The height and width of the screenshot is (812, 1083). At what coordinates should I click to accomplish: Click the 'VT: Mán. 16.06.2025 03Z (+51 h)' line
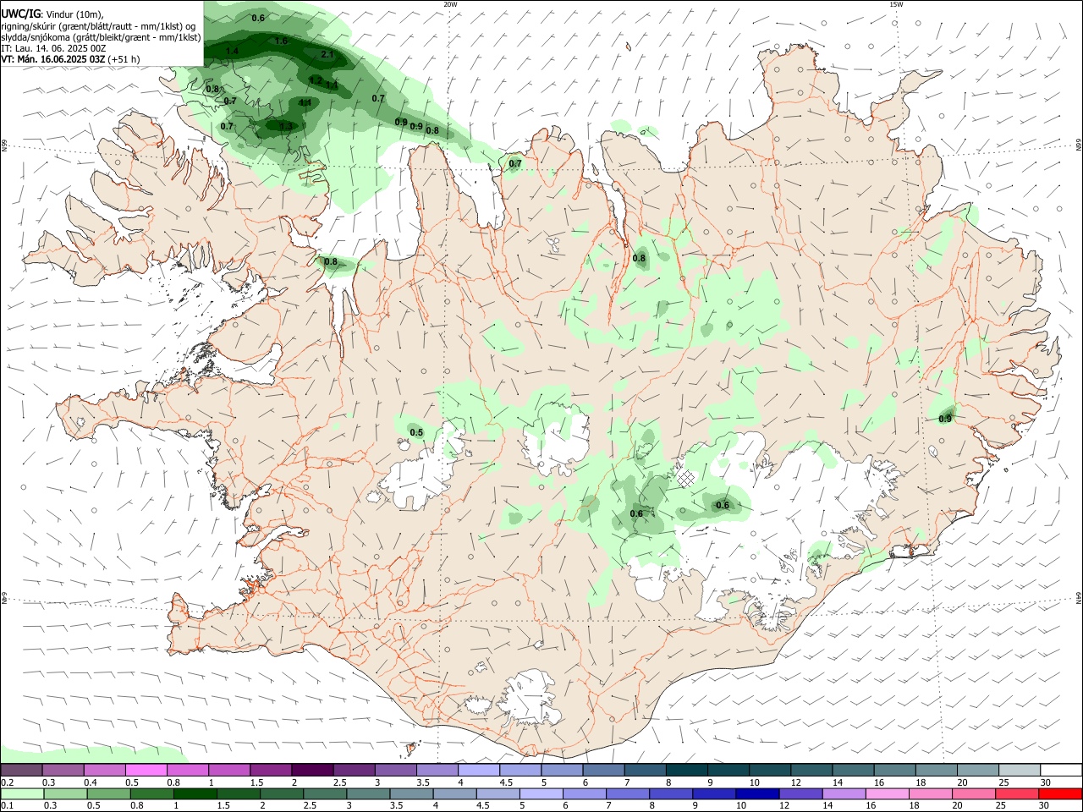click(x=70, y=59)
